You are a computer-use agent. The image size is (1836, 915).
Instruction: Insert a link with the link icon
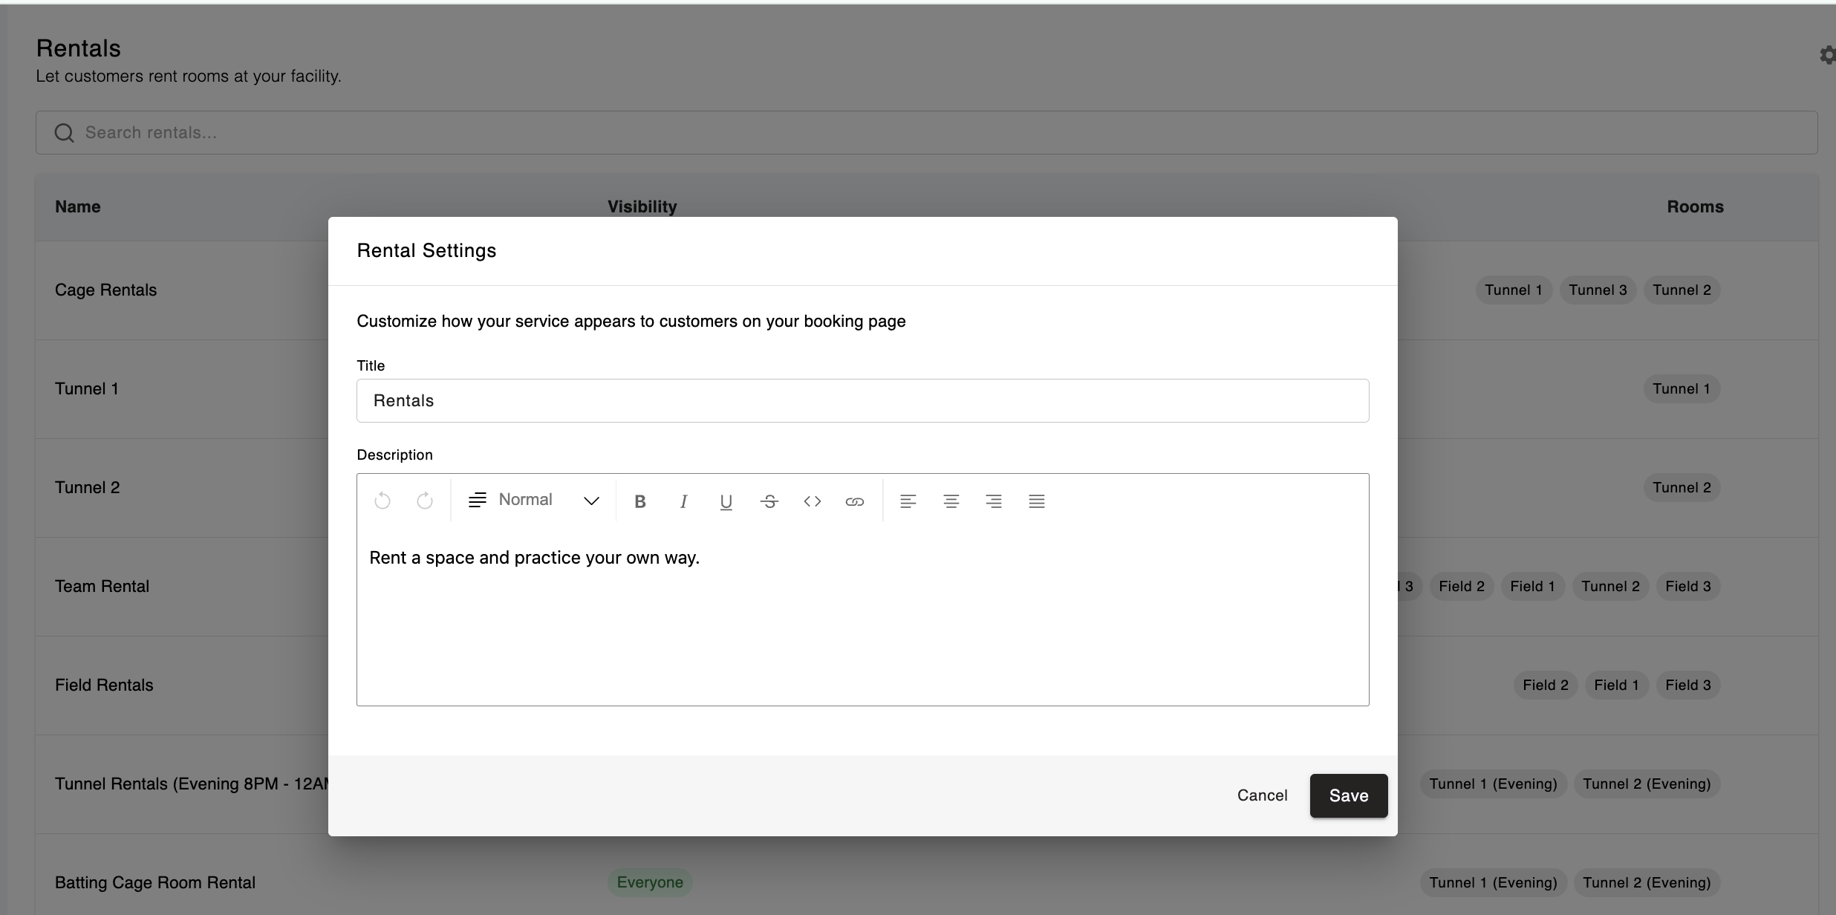(x=855, y=501)
